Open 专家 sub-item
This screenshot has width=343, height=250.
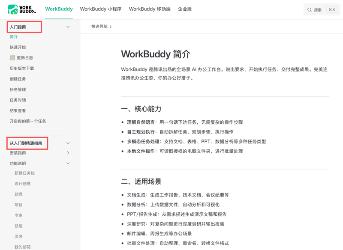click(18, 215)
